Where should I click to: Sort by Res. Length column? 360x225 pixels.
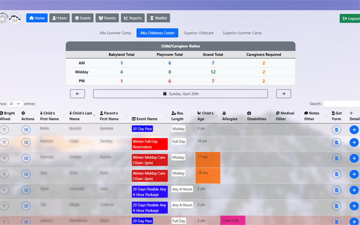coord(182,116)
